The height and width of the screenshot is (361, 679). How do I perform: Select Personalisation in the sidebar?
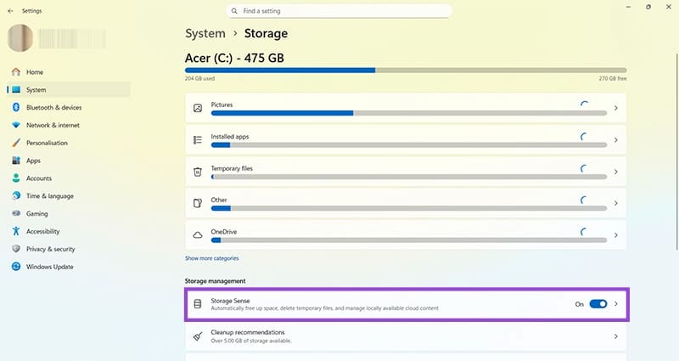click(69, 143)
